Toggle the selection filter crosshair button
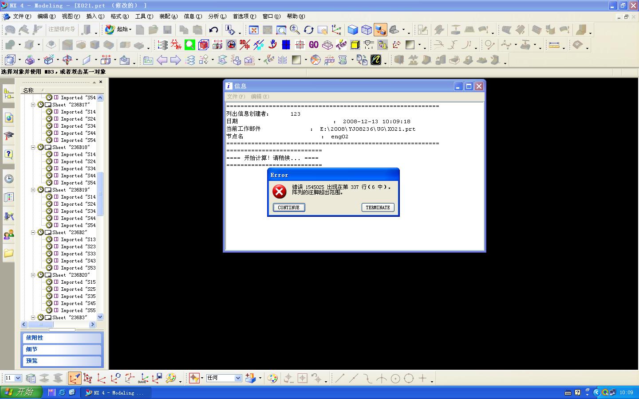The width and height of the screenshot is (639, 399). (194, 378)
